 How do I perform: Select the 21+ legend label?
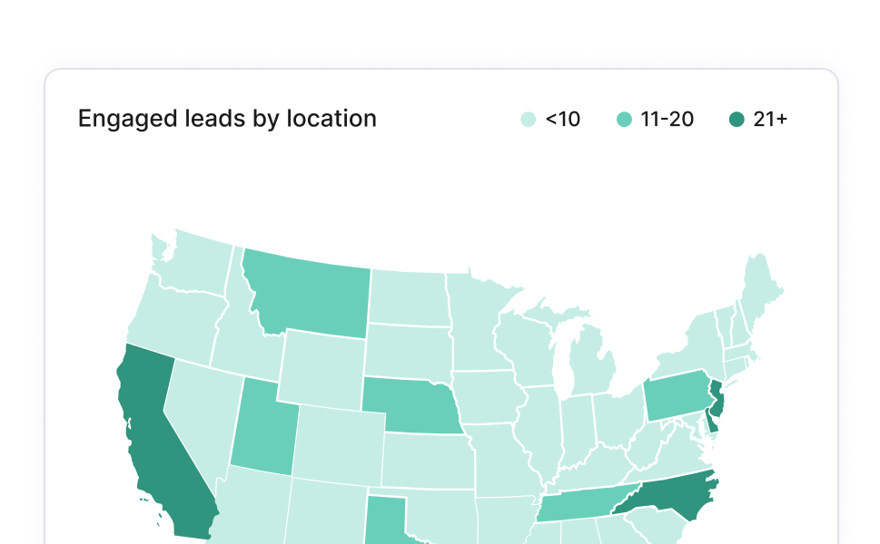click(x=770, y=119)
